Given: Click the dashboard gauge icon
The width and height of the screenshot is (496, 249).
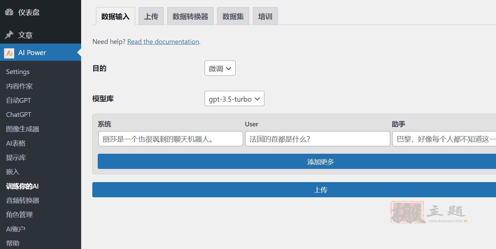Looking at the screenshot, I should (9, 12).
